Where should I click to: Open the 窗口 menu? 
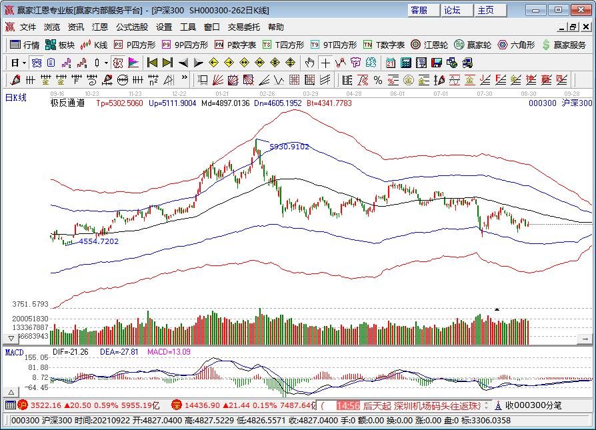coord(212,27)
